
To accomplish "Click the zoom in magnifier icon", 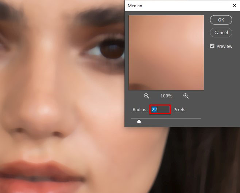I will [186, 96].
